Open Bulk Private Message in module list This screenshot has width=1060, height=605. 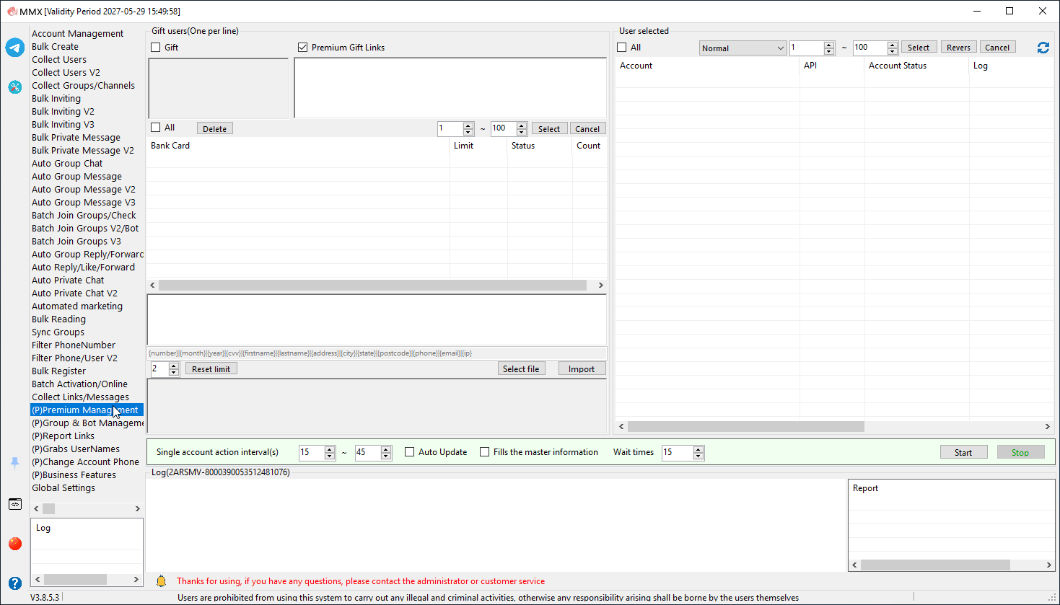point(76,138)
